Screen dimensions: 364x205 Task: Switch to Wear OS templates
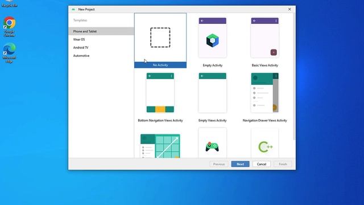click(101, 39)
